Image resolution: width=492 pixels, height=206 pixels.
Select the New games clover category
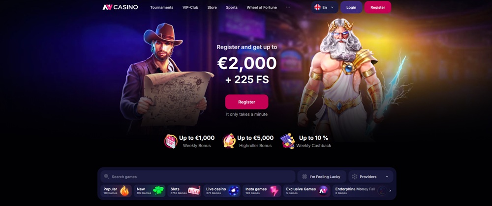[x=150, y=191]
